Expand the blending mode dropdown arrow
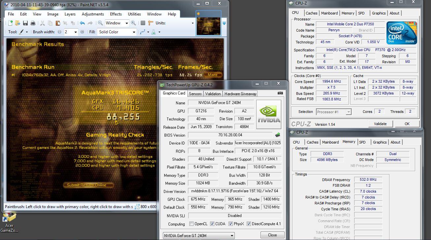This screenshot has width=431, height=240. click(x=159, y=32)
